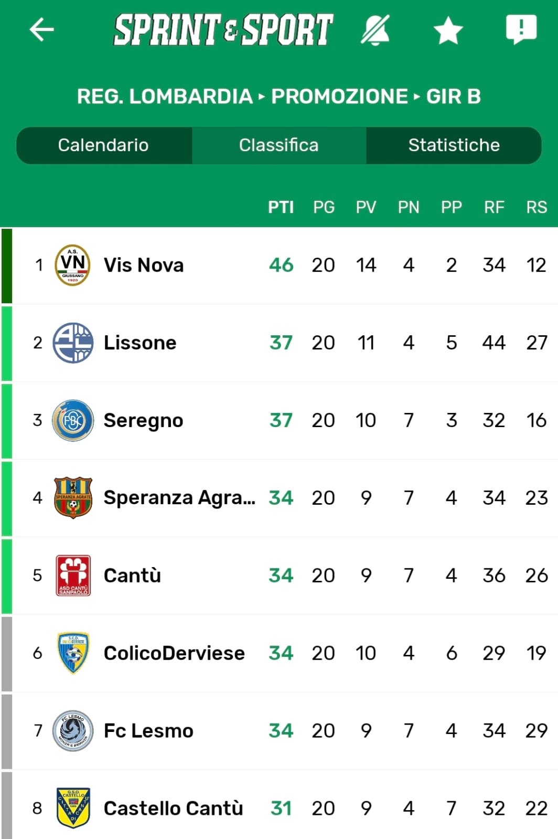The height and width of the screenshot is (839, 558).
Task: Open the Castello Cantù team name
Action: pos(173,808)
